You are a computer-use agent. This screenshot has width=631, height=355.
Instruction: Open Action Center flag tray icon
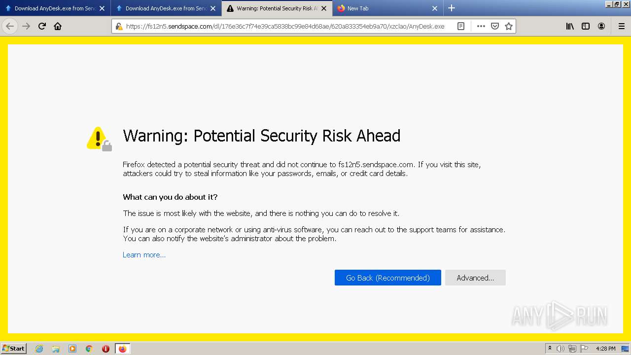[x=584, y=349]
